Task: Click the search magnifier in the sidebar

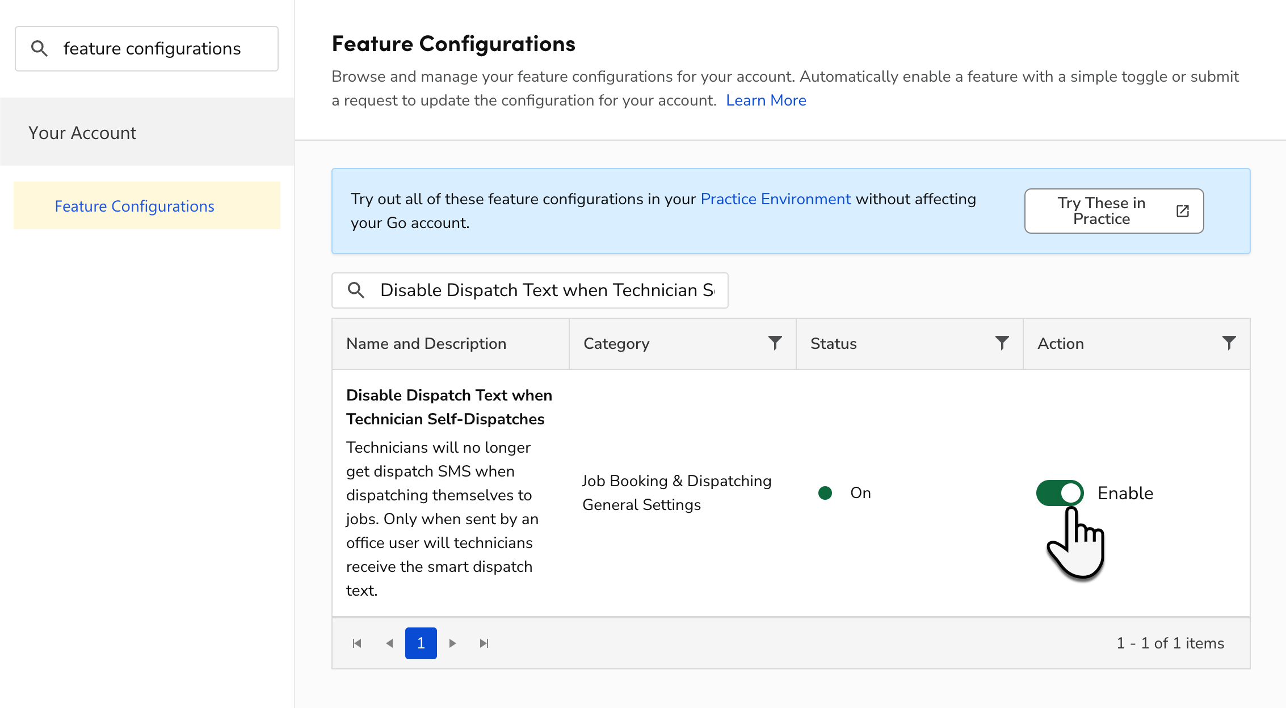Action: point(39,48)
